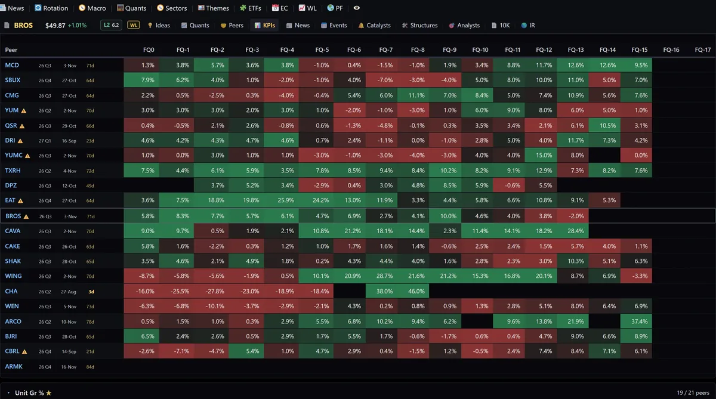Screen dimensions: 716x399
Task: Click CAVA's 28.4% cell in FQ-13
Action: click(573, 231)
